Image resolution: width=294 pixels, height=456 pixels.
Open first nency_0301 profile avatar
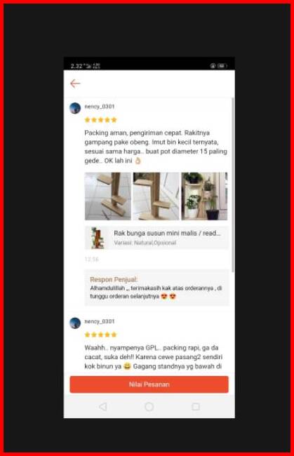[75, 108]
